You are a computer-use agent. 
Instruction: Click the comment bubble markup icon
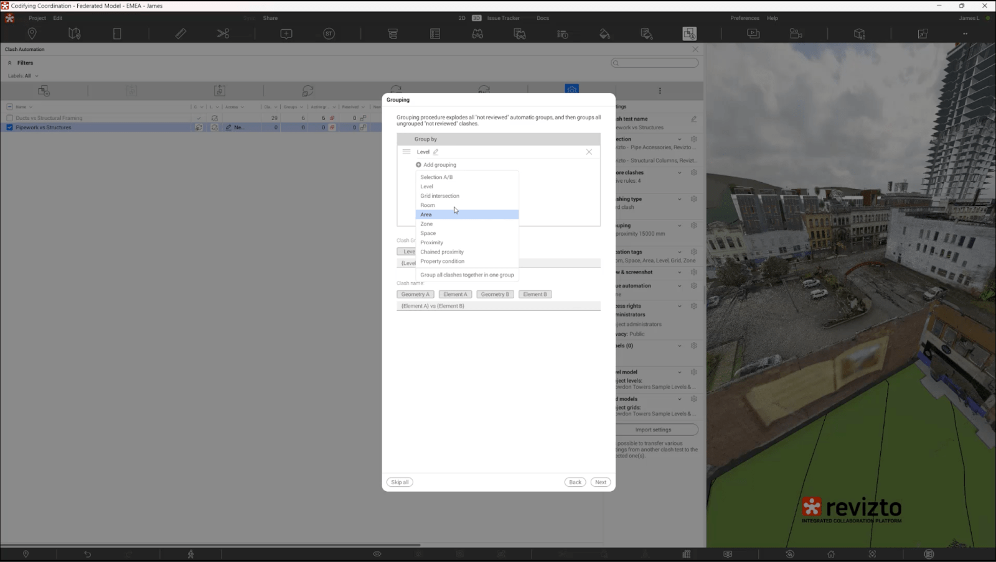point(286,34)
